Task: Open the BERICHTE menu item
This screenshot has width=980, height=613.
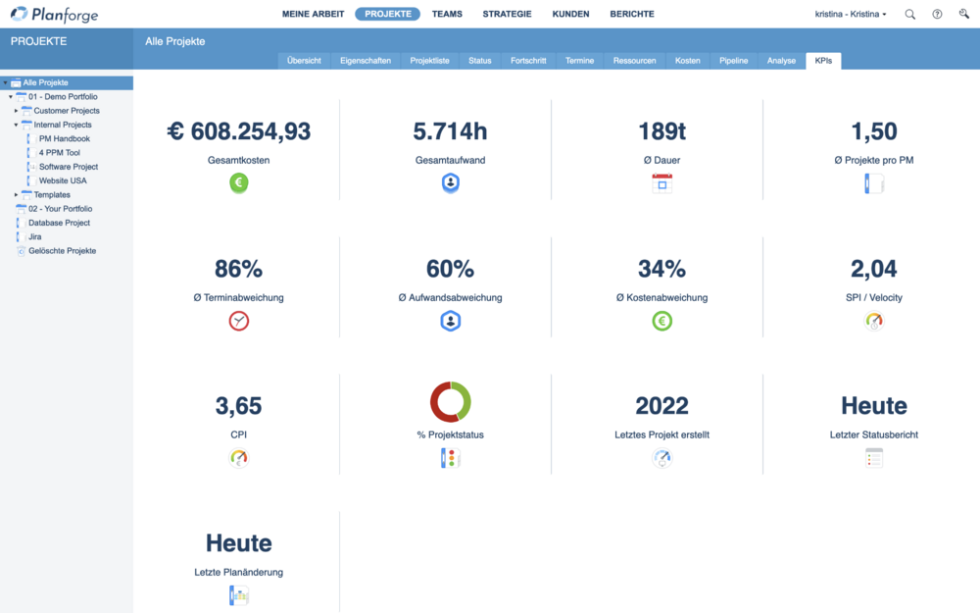Action: click(x=632, y=15)
